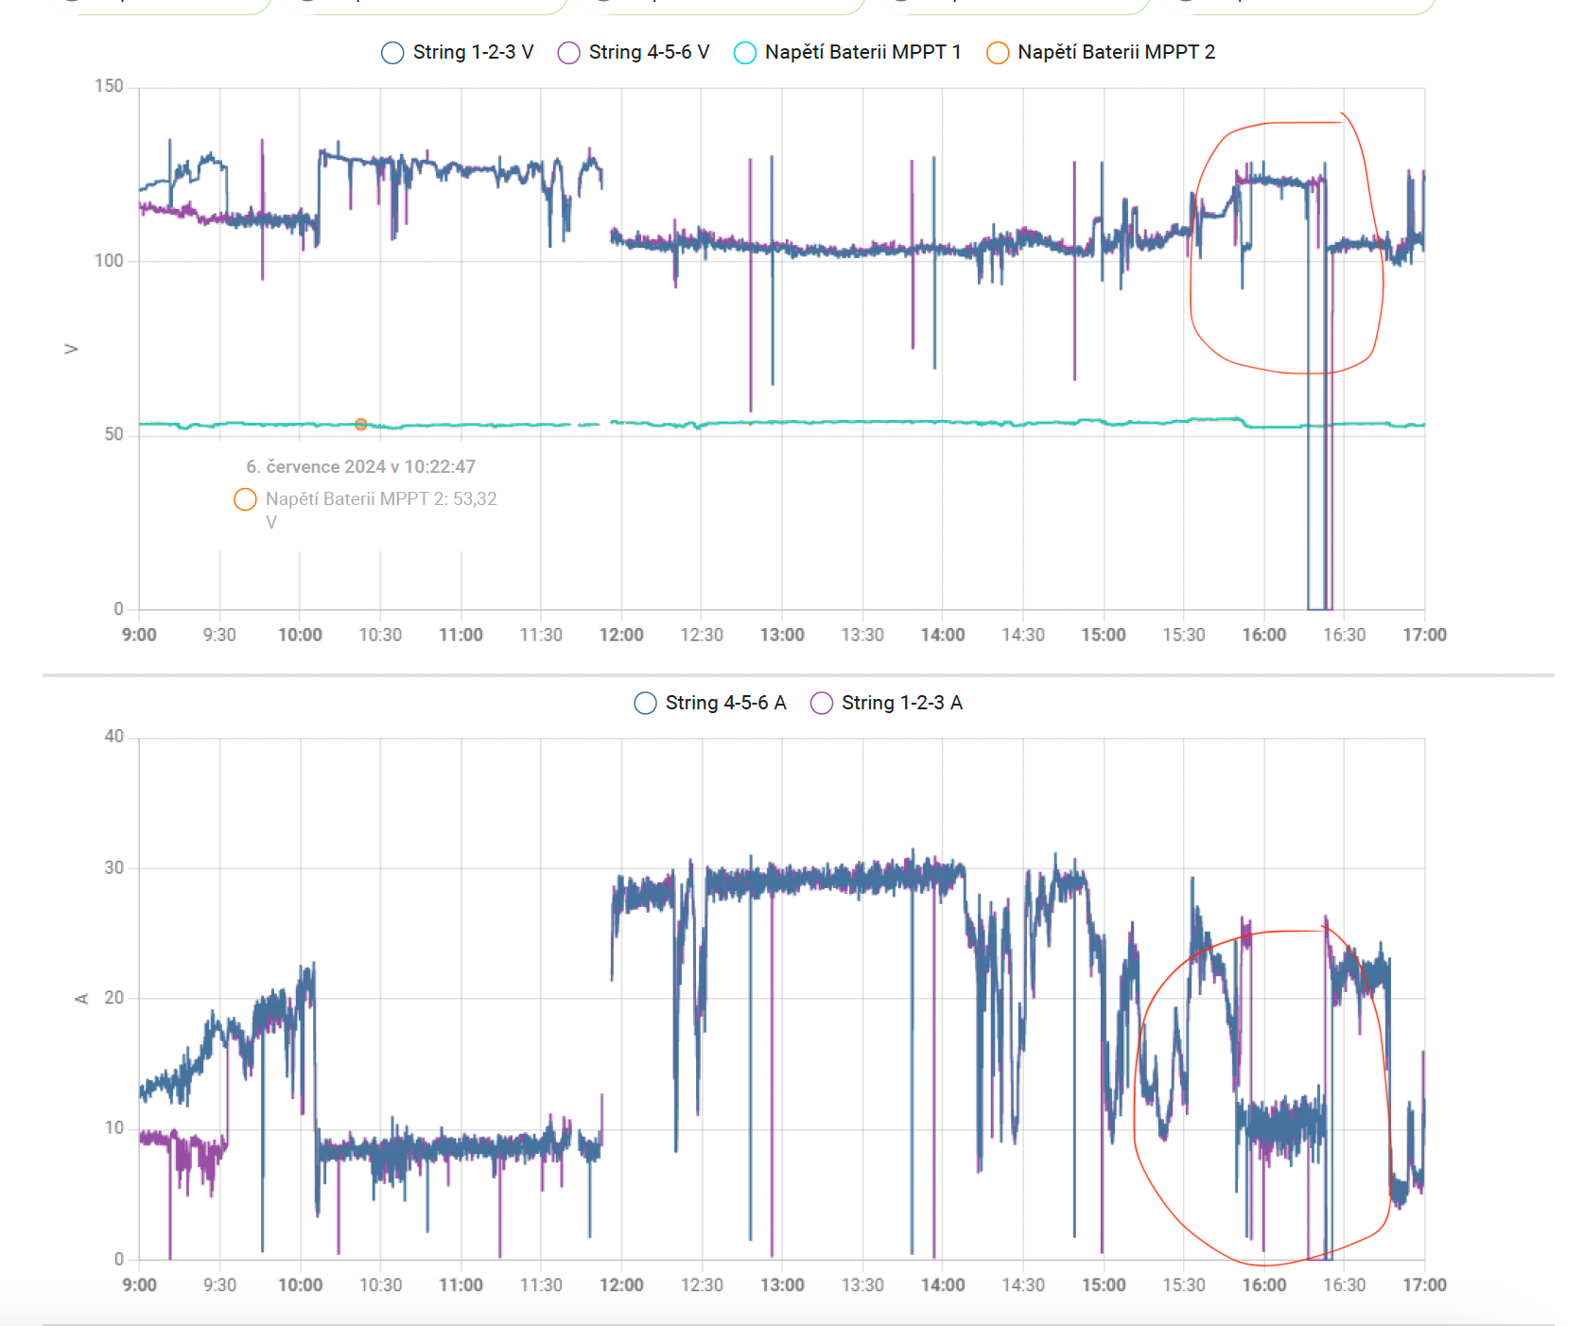1583x1326 pixels.
Task: Click the tooltip date text 6. července 2024
Action: click(x=316, y=466)
